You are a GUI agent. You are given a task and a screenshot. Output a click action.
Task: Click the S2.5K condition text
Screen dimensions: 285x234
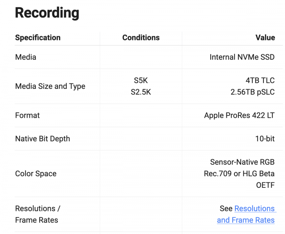[x=141, y=92]
